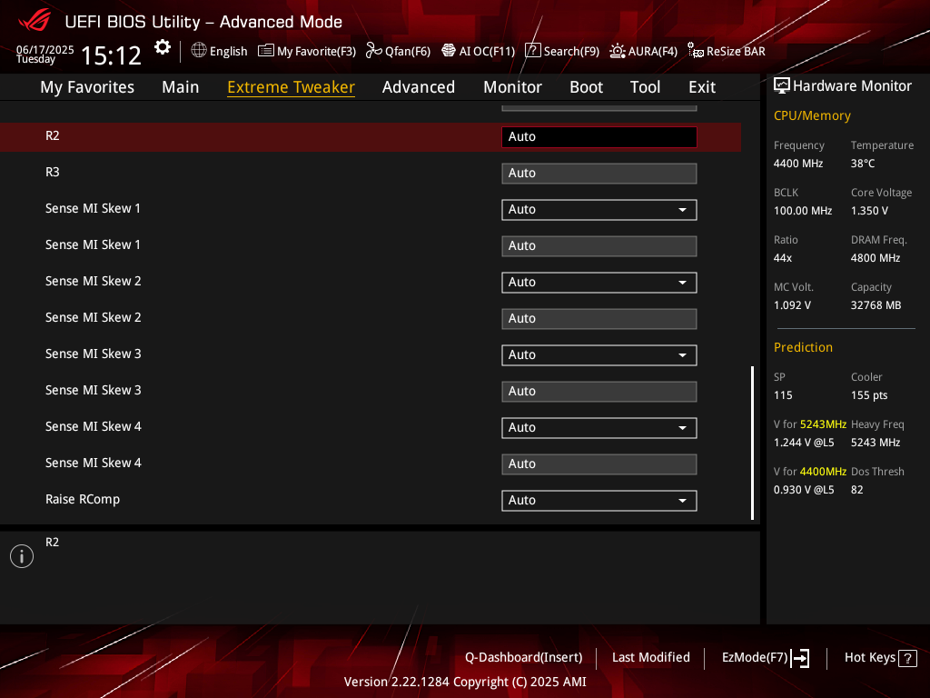Click the Core Voltage value 1.350 V

[x=869, y=211]
